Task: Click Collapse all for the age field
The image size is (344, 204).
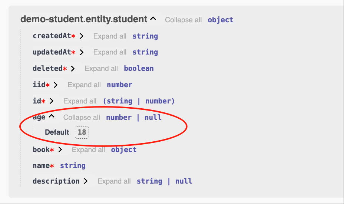Action: pos(82,117)
